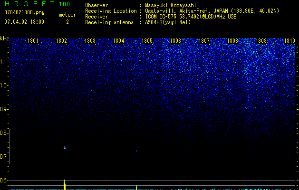Click the 1310 time marker
Screen dimensions: 299x190
click(289, 41)
